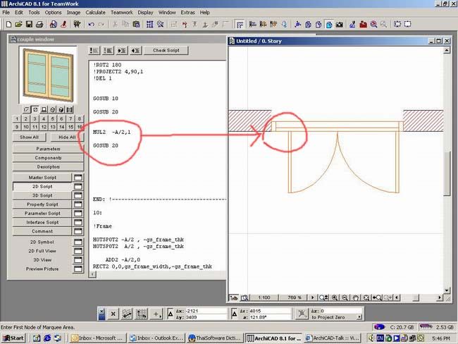Toggle fragment number 8

coord(79,118)
